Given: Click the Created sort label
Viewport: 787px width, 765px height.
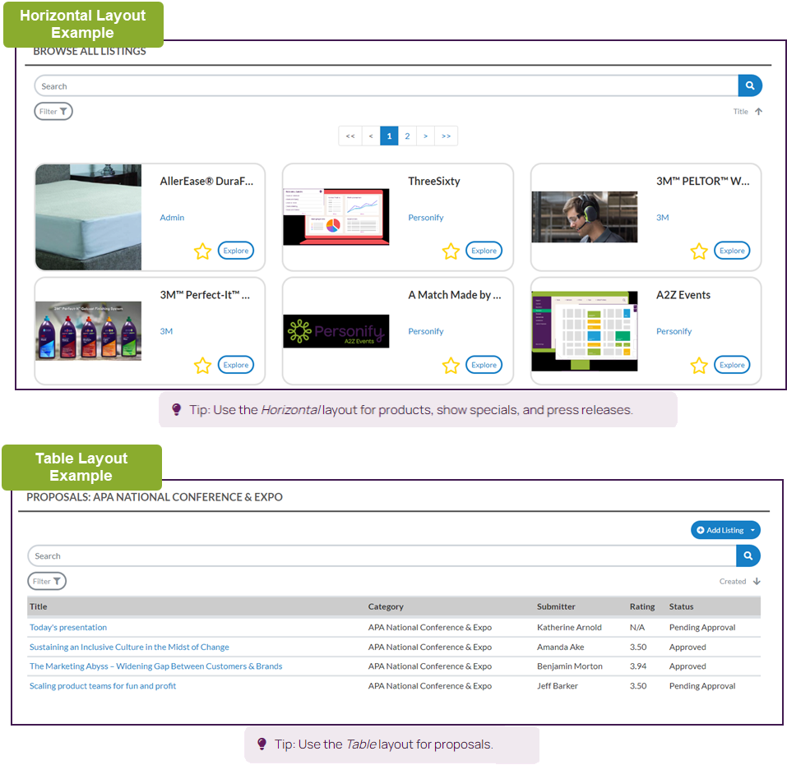Looking at the screenshot, I should [732, 582].
